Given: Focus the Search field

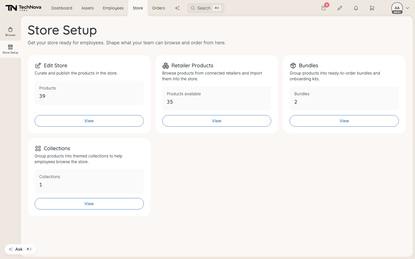Looking at the screenshot, I should [206, 8].
